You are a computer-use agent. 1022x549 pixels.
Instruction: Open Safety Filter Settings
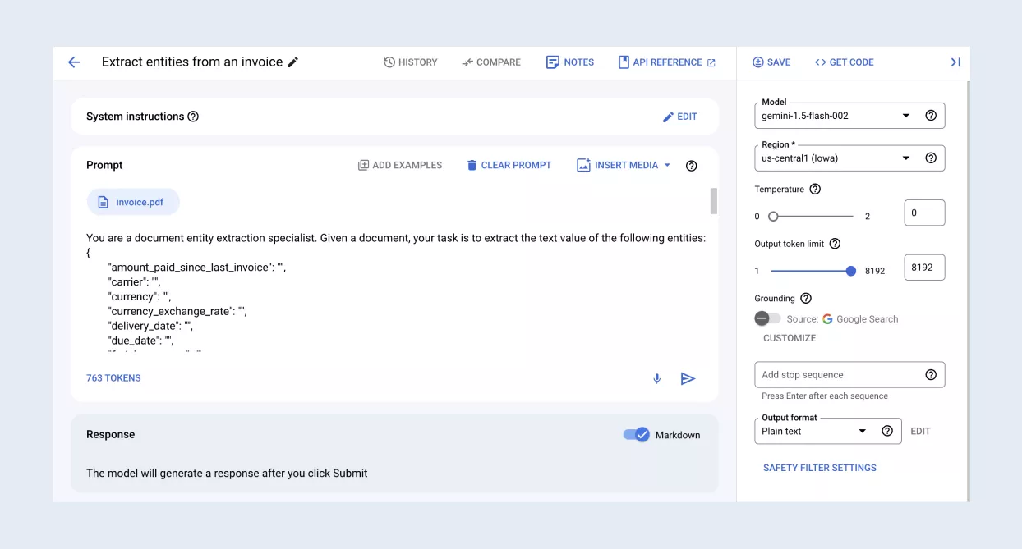click(x=819, y=468)
